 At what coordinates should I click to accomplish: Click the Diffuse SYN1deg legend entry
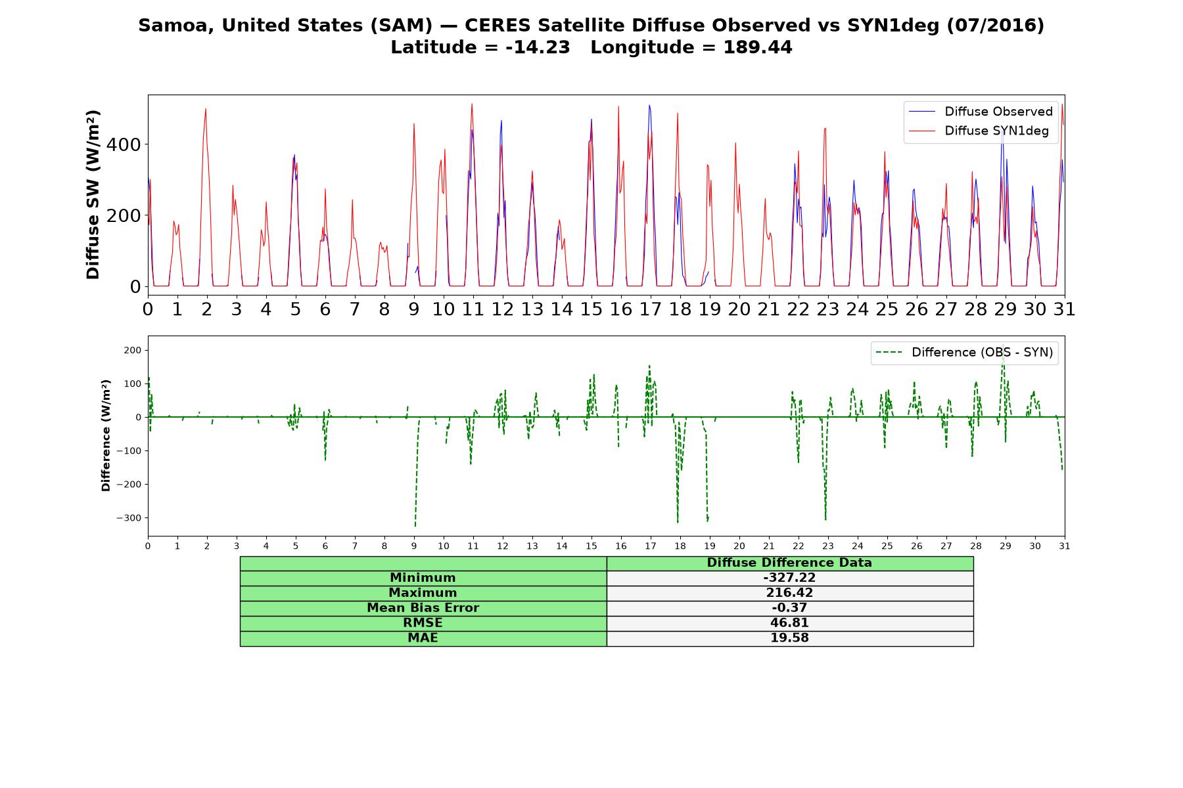coord(996,131)
